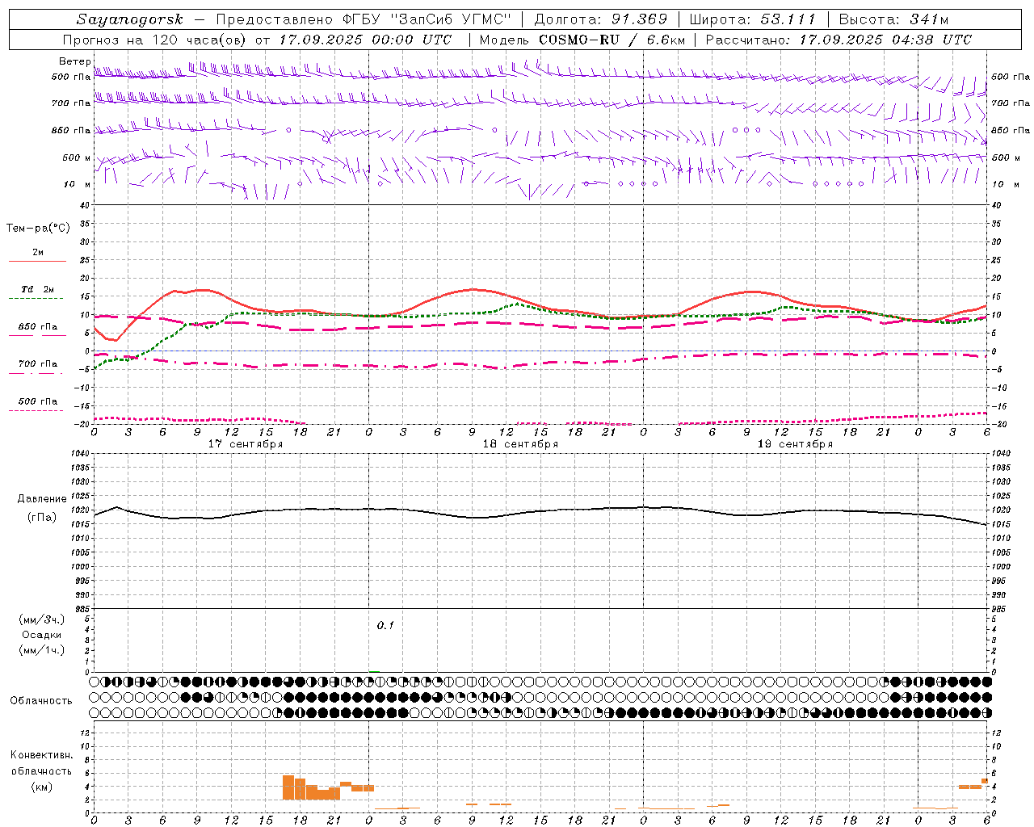Click the (мм/1ч.) precipitation unit label
The image size is (1034, 827).
(42, 650)
